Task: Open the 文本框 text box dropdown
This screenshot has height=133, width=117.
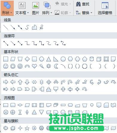Action: 22,8
